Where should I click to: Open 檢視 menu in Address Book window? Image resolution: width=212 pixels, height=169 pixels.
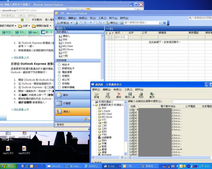(118, 89)
